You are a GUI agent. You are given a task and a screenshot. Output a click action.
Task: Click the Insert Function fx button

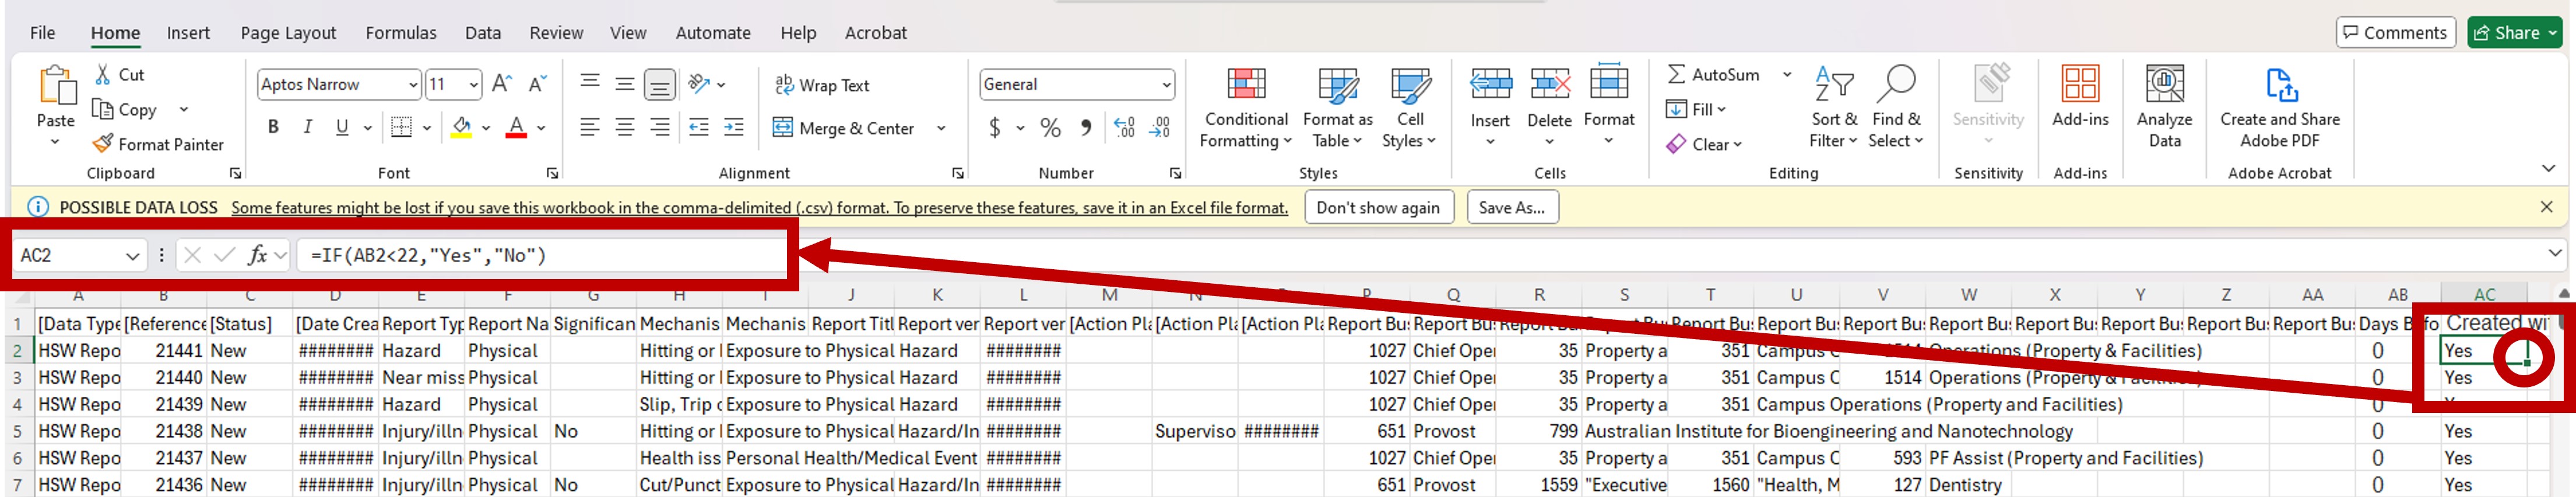[257, 256]
